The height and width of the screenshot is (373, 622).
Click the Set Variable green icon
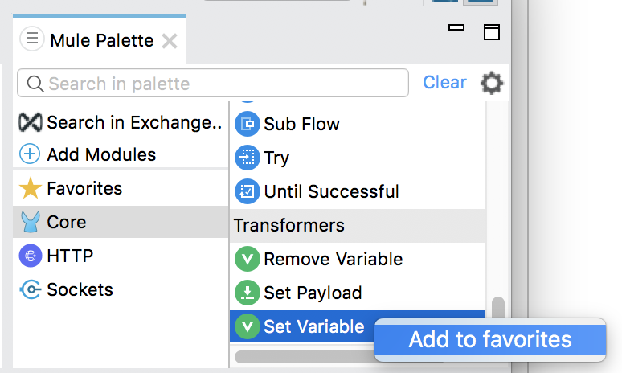tap(248, 326)
